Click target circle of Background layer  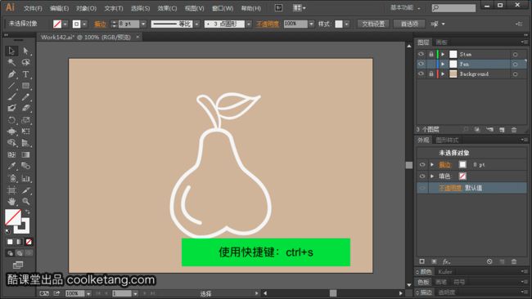(515, 74)
